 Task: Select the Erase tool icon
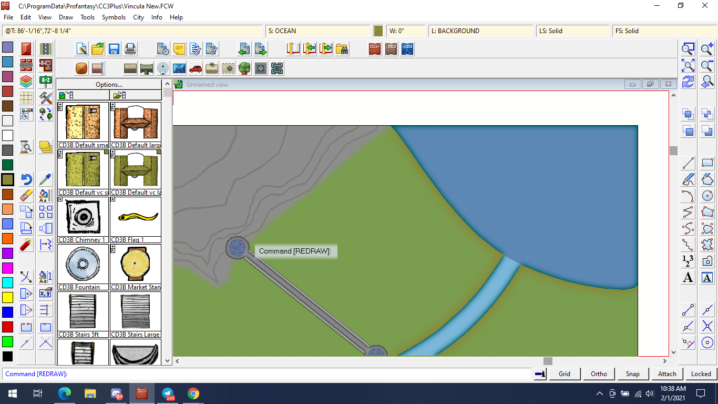[x=26, y=196]
